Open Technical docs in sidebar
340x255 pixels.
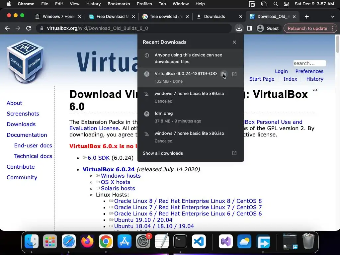[33, 156]
